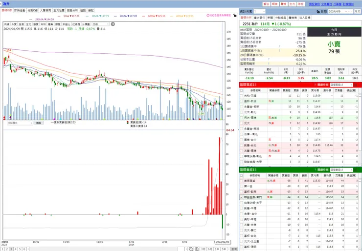Open dropdown arrow left of zoom out icon

(x=186, y=249)
